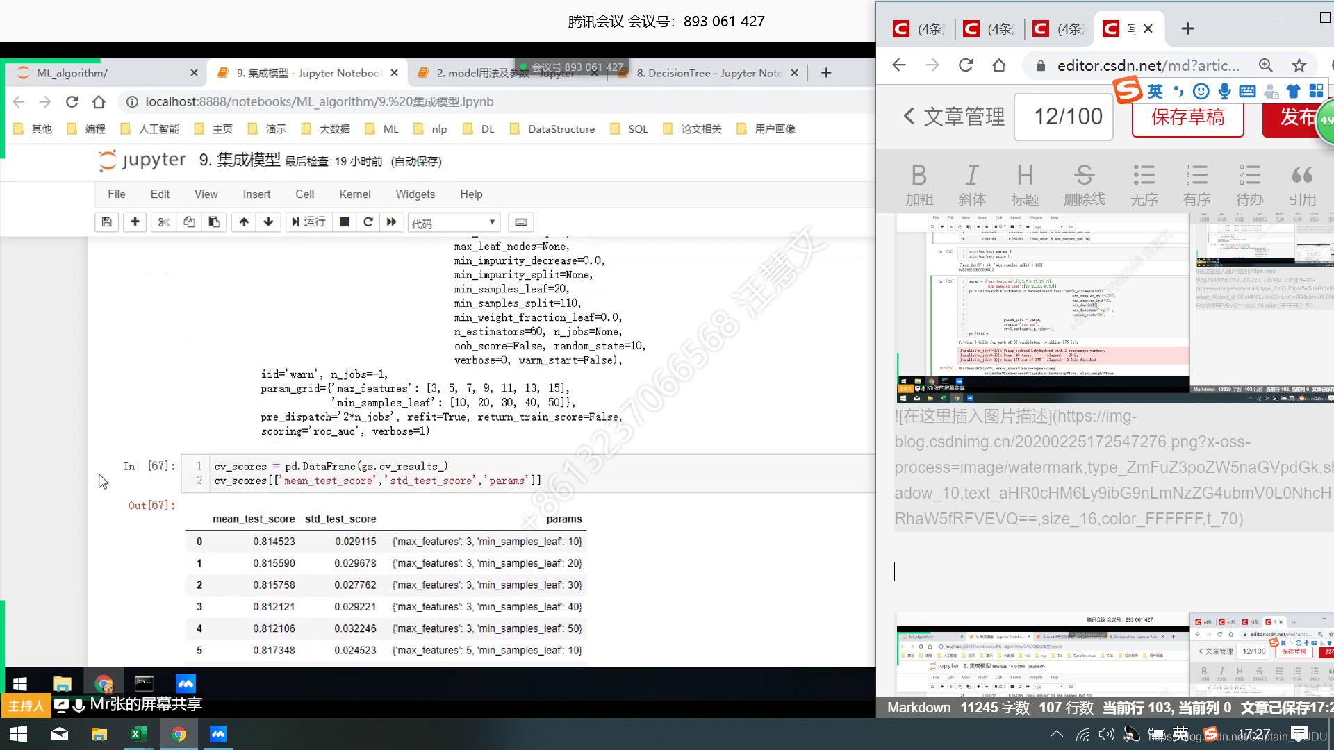Open the Help menu in Jupyter

tap(471, 194)
